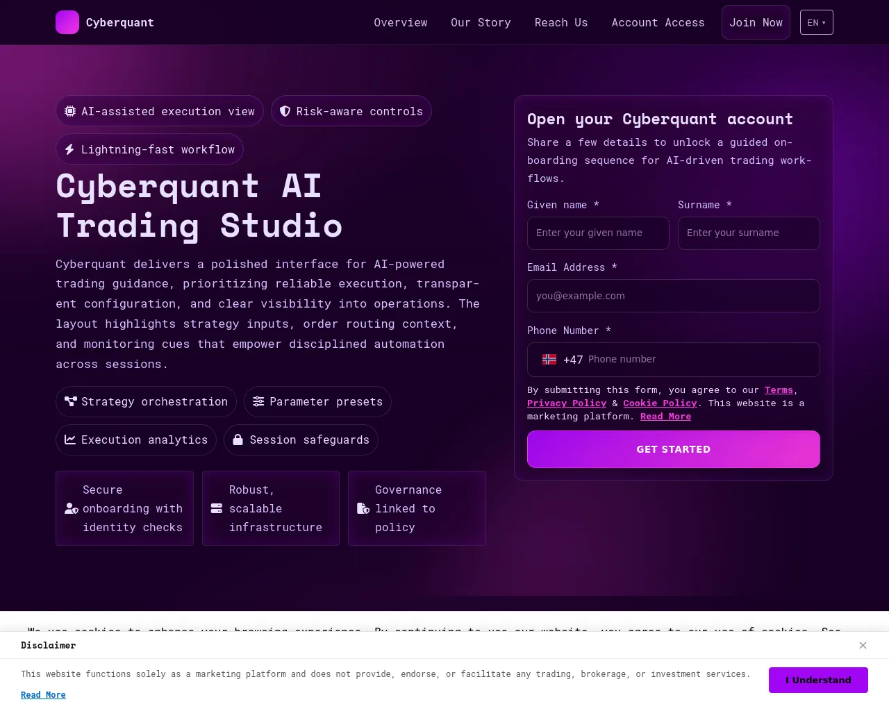The height and width of the screenshot is (711, 889).
Task: Focus the Given name input field
Action: click(x=598, y=233)
